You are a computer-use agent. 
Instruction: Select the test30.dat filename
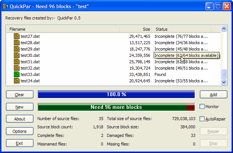point(30,55)
